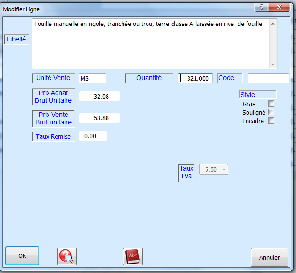Select the Unité Vente field containing M3
Screen dimensions: 296x273
point(92,78)
